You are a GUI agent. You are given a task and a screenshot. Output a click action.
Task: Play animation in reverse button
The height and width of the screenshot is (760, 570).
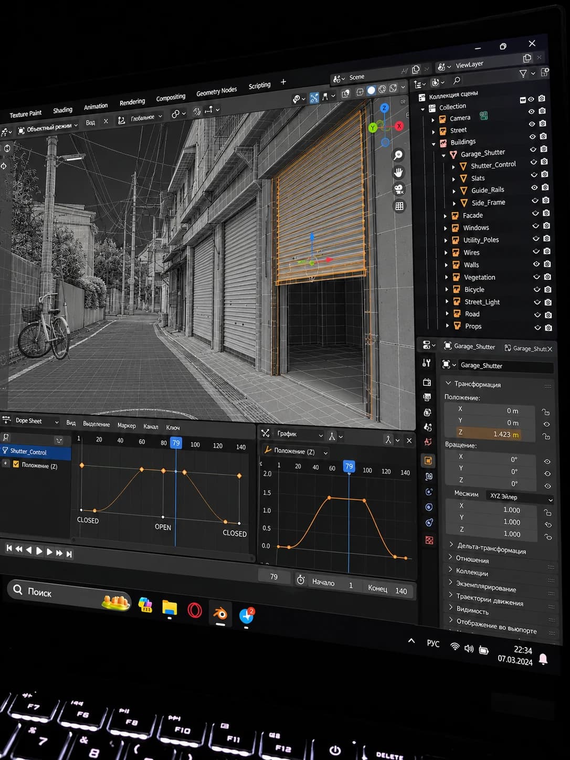pyautogui.click(x=29, y=550)
